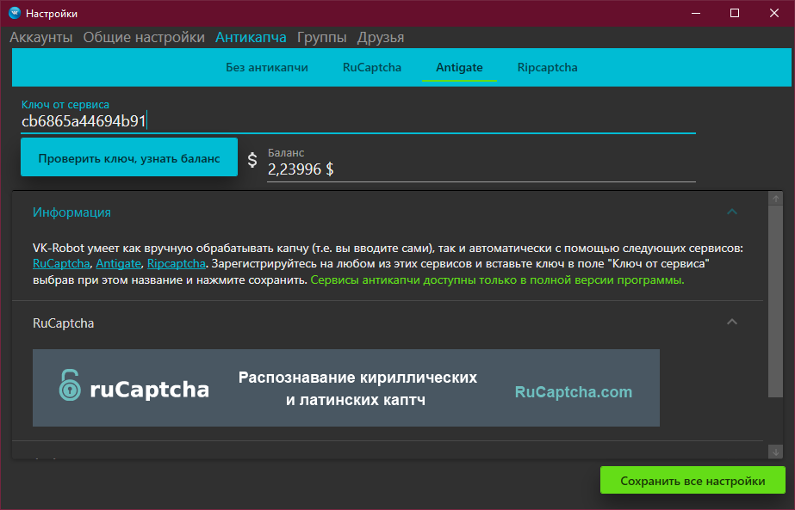Click the Ключ от сервиса input field
Image resolution: width=795 pixels, height=510 pixels.
coord(357,121)
